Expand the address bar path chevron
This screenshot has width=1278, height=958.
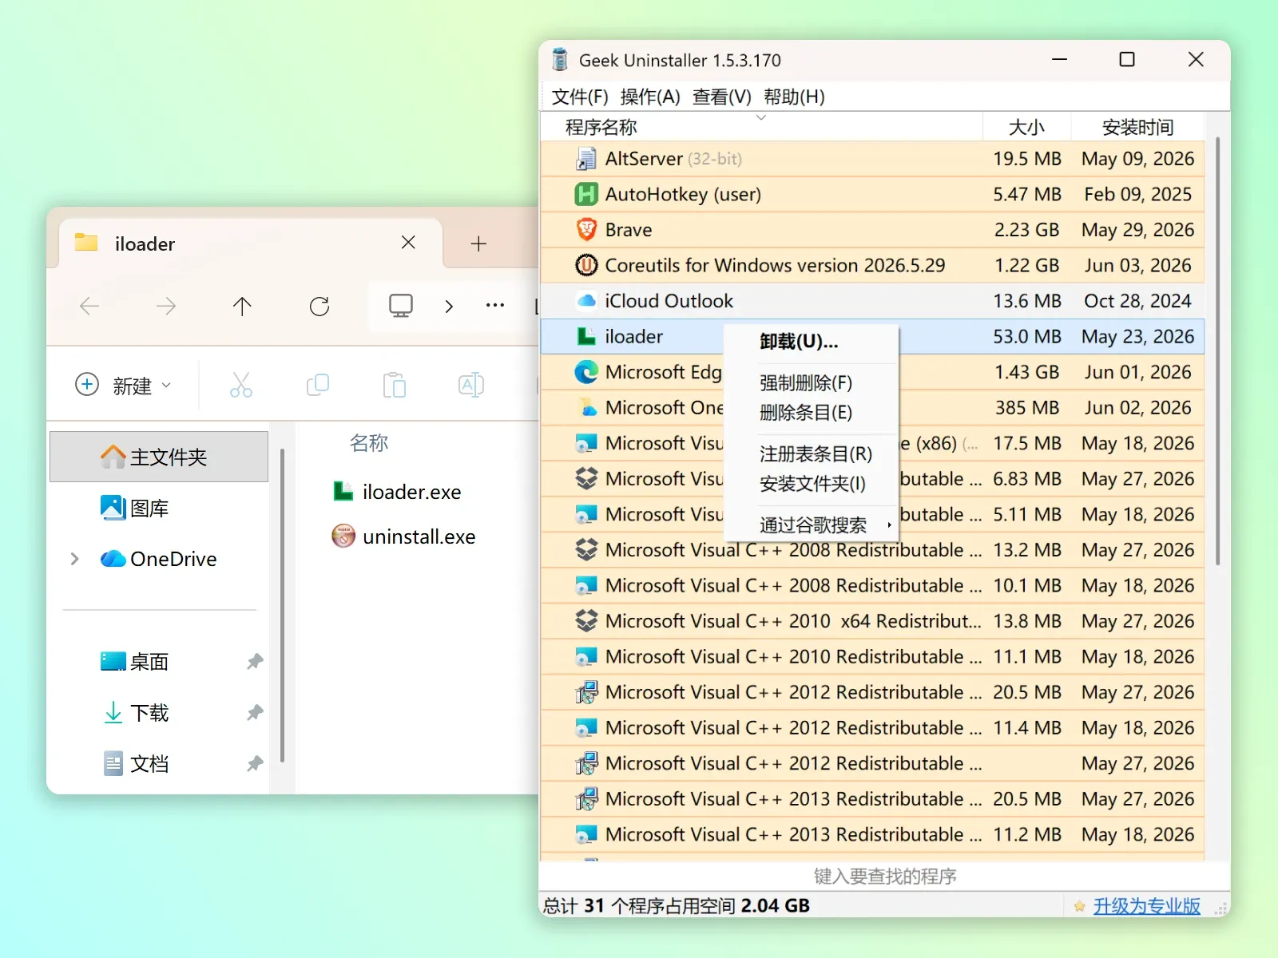point(449,306)
